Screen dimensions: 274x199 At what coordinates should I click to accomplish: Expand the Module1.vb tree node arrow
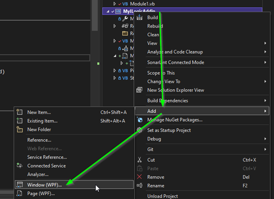pyautogui.click(x=115, y=4)
